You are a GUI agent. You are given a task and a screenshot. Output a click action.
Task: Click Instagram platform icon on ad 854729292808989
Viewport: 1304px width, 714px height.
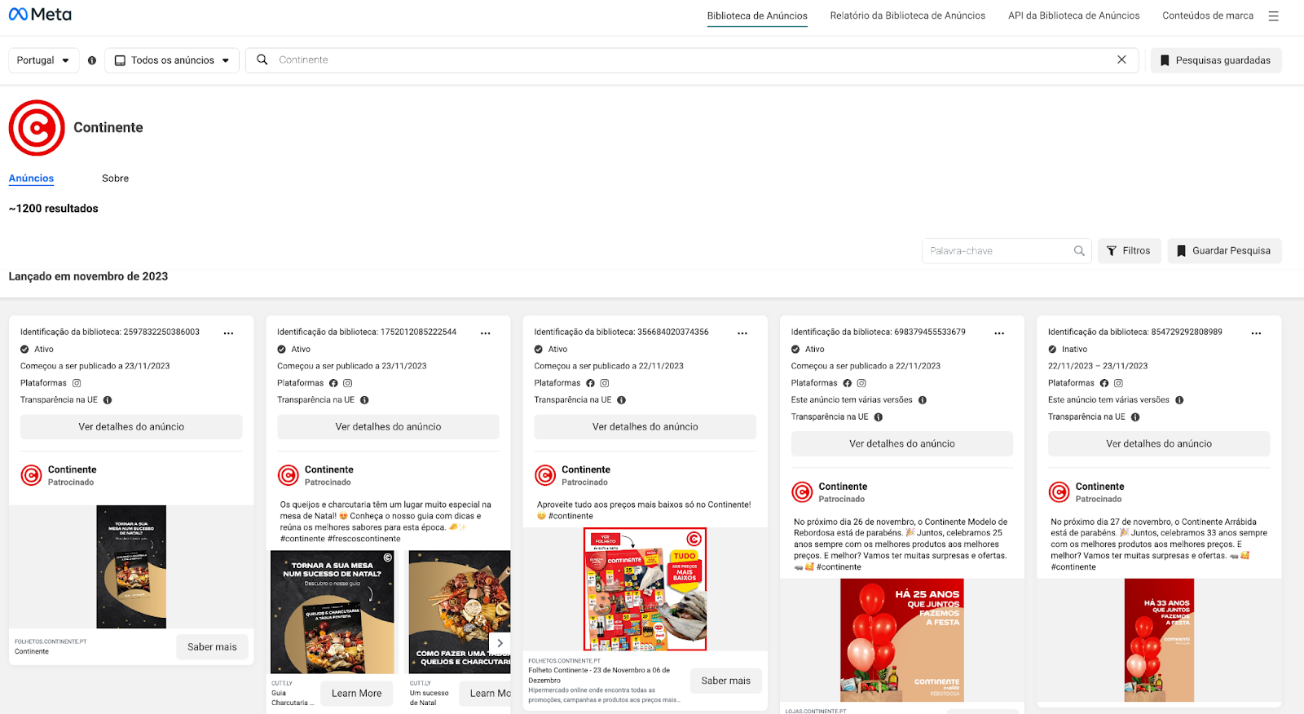tap(1118, 383)
